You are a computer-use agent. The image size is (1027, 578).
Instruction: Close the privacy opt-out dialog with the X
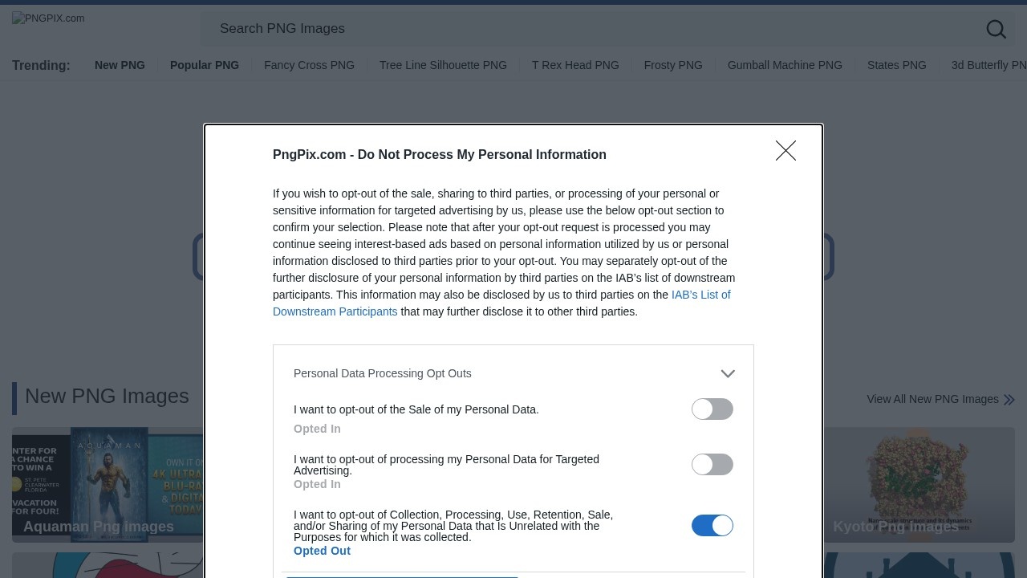pos(785,150)
